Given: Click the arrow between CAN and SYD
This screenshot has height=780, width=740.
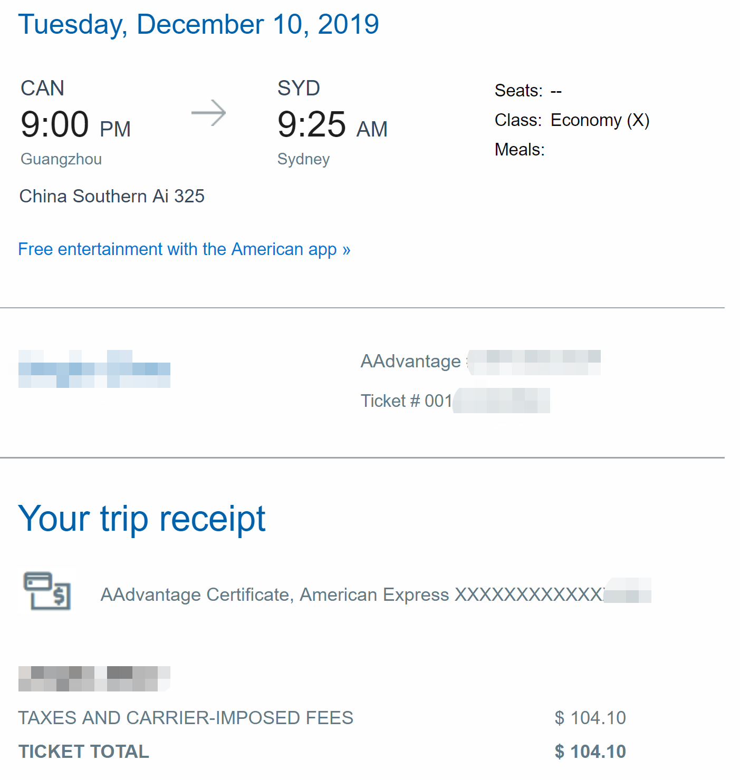Looking at the screenshot, I should 208,113.
